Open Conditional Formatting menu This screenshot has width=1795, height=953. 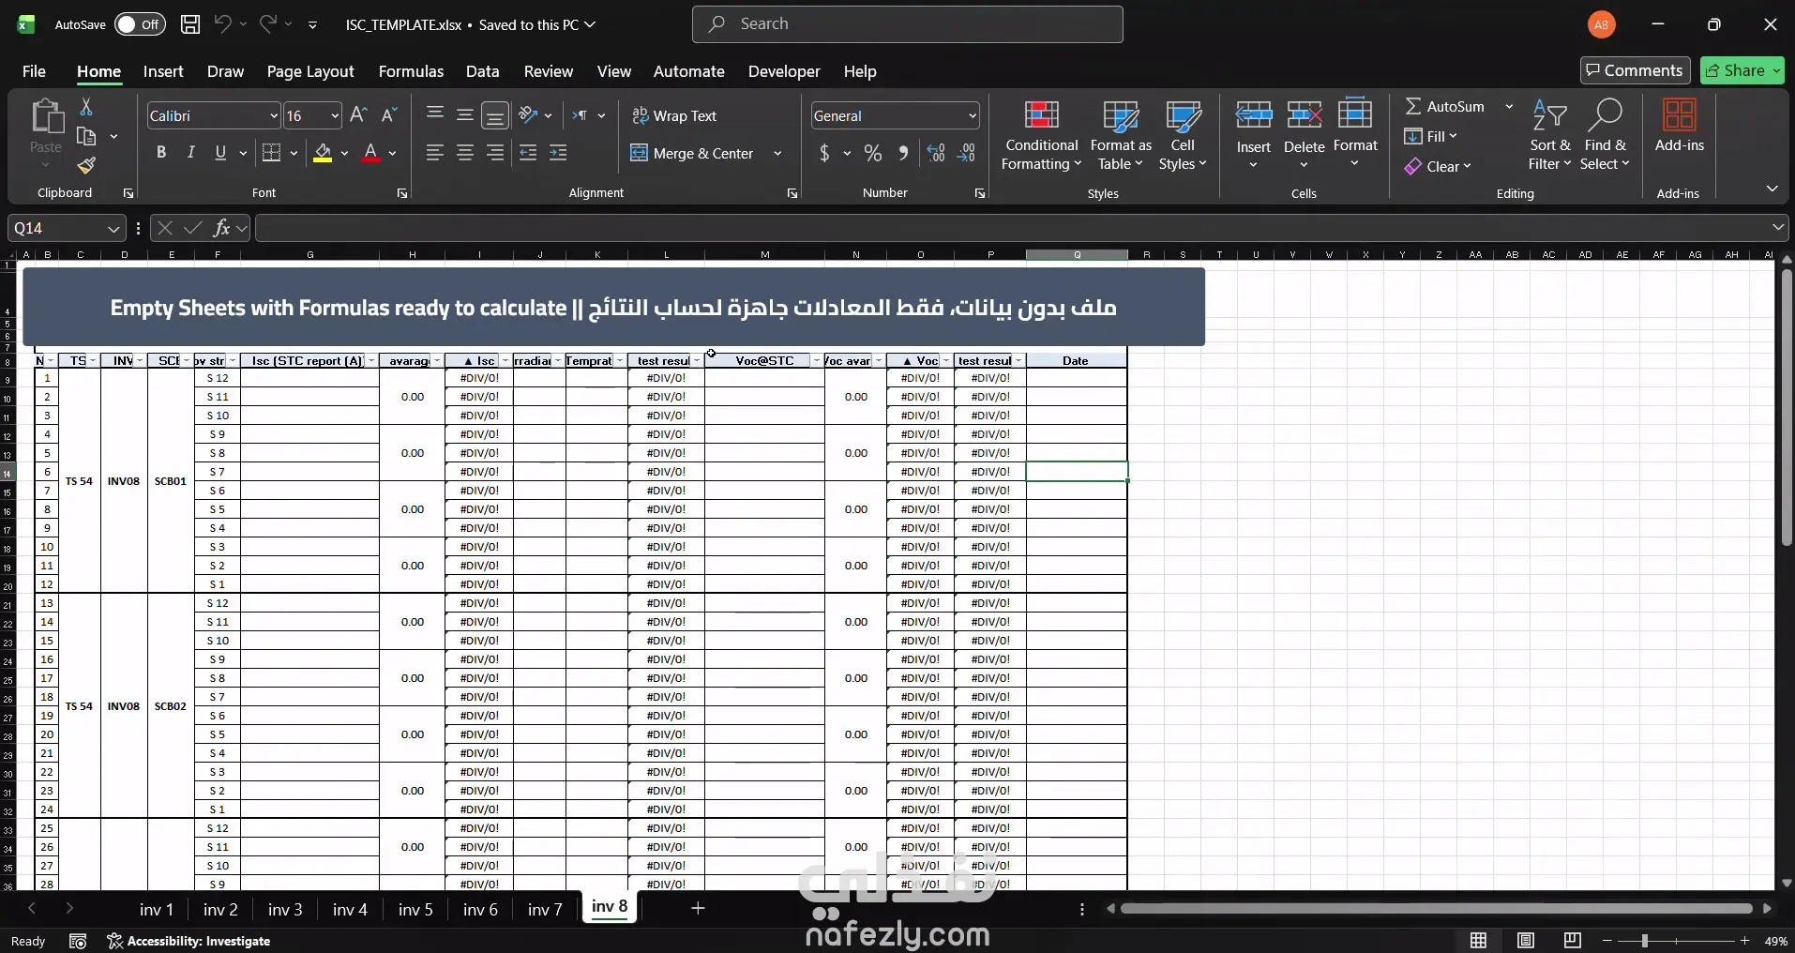pyautogui.click(x=1041, y=136)
